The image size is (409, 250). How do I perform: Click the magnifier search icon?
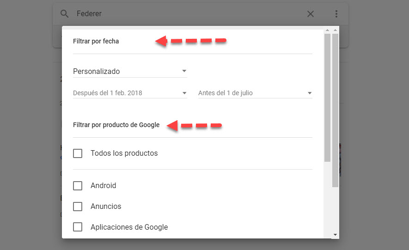[x=64, y=14]
